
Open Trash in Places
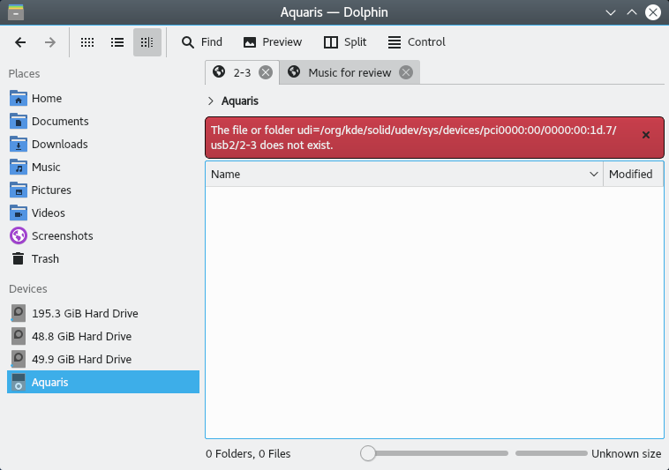103,259
